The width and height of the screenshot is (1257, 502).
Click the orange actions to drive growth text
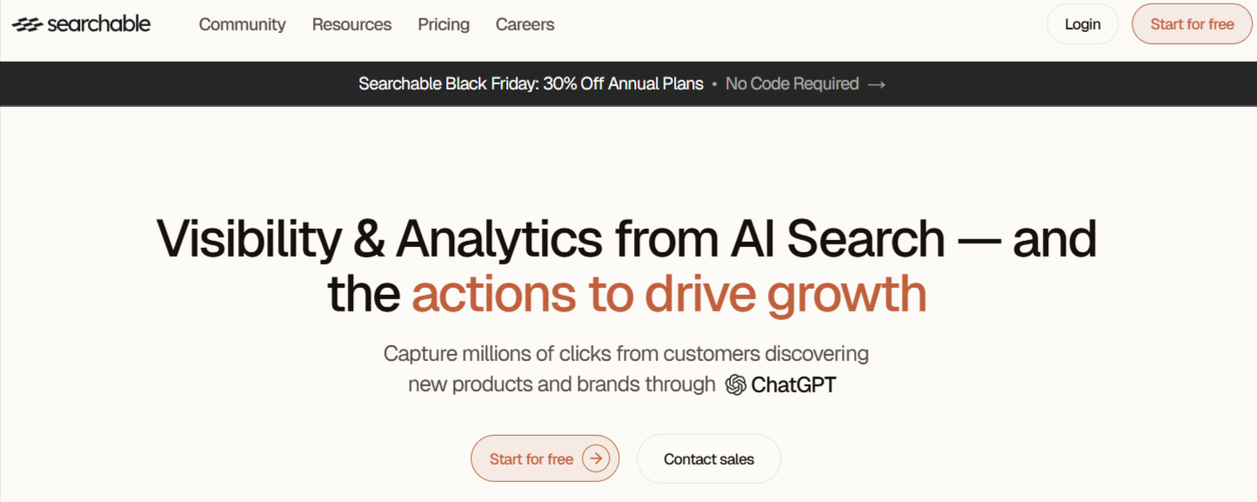point(670,294)
